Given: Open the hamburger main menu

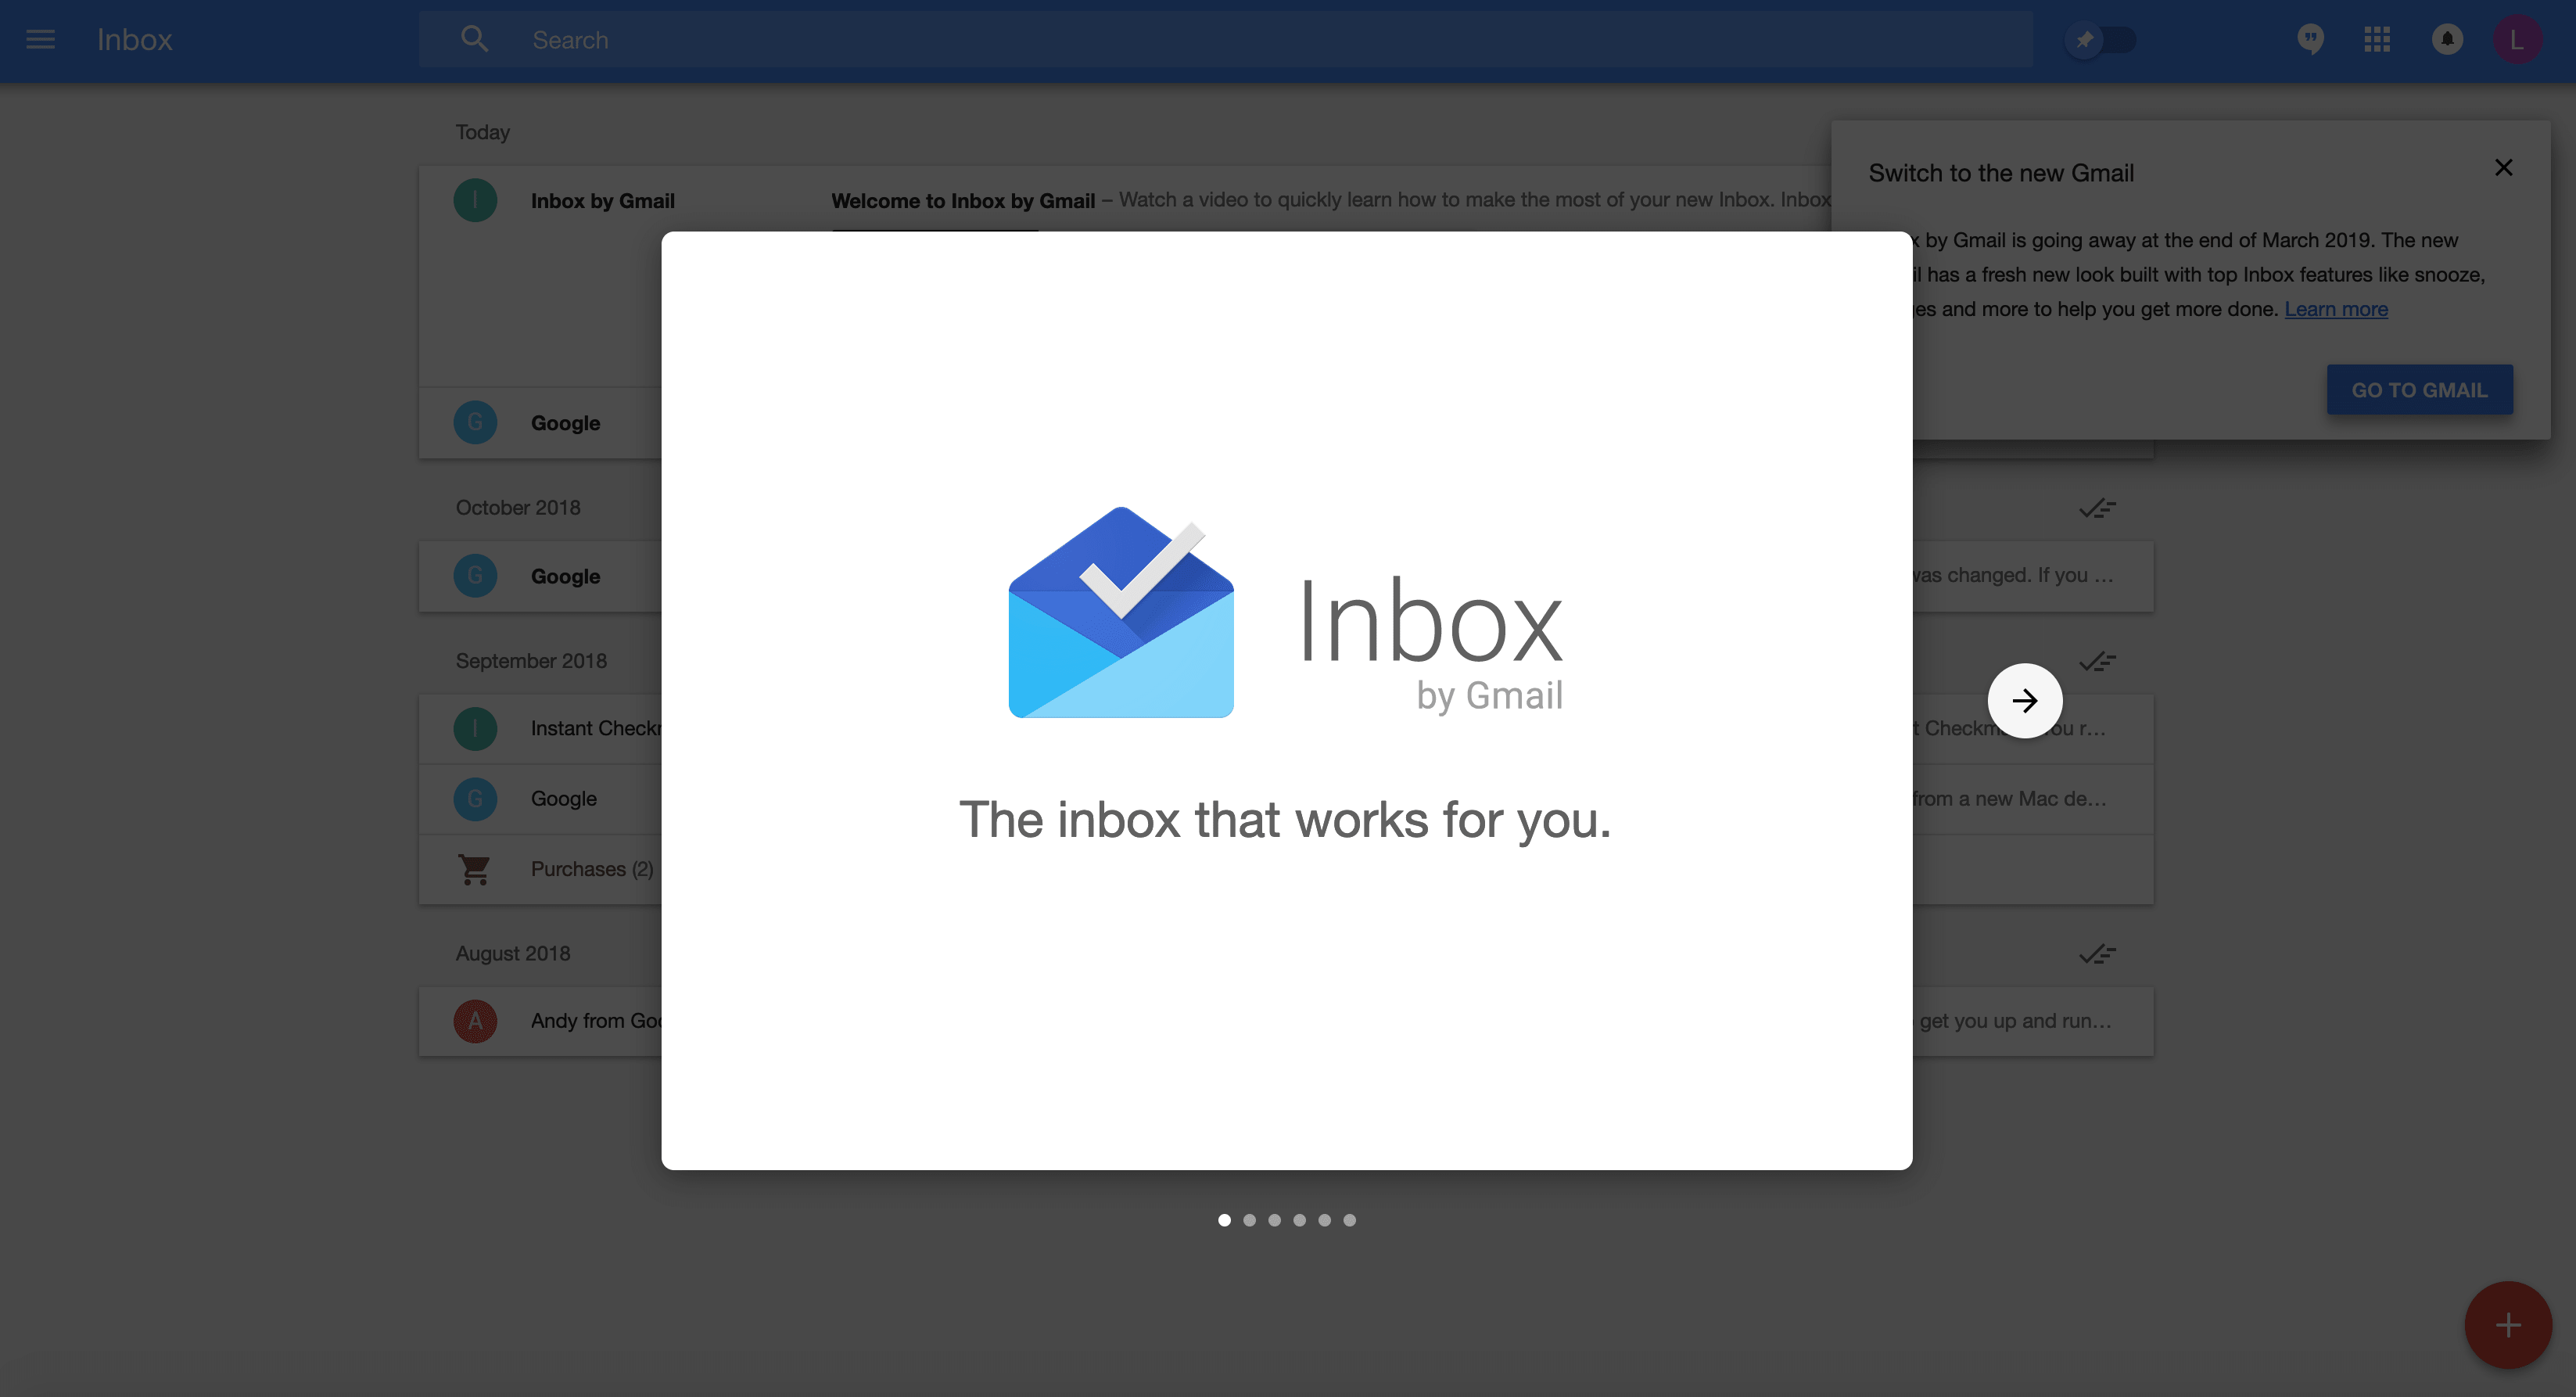Looking at the screenshot, I should pos(40,40).
